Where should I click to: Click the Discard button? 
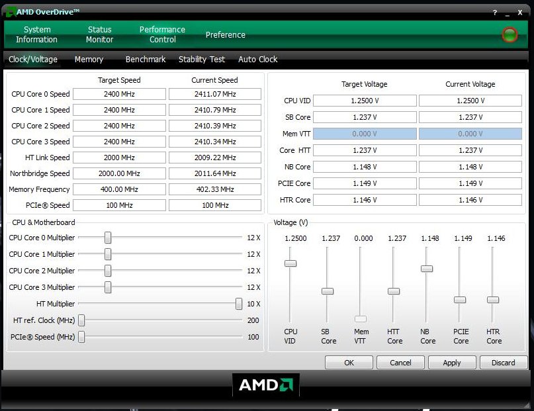point(504,363)
